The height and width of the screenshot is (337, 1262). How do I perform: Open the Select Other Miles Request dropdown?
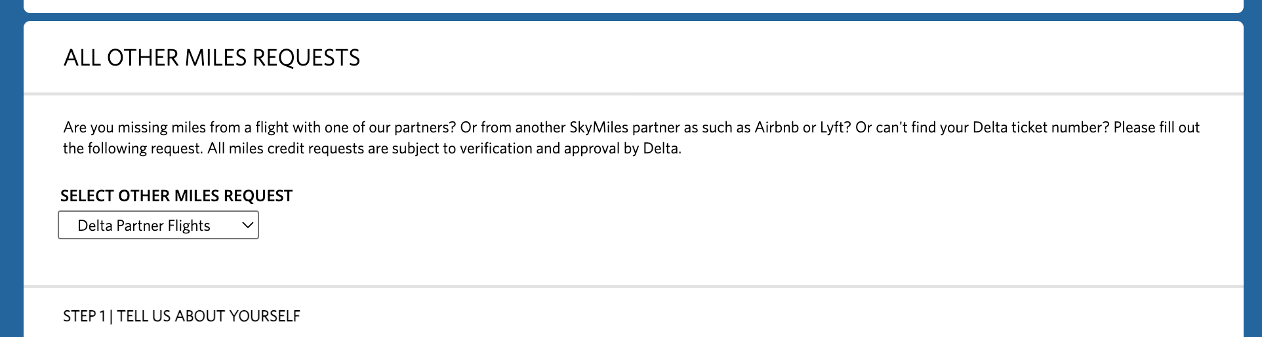pyautogui.click(x=158, y=225)
